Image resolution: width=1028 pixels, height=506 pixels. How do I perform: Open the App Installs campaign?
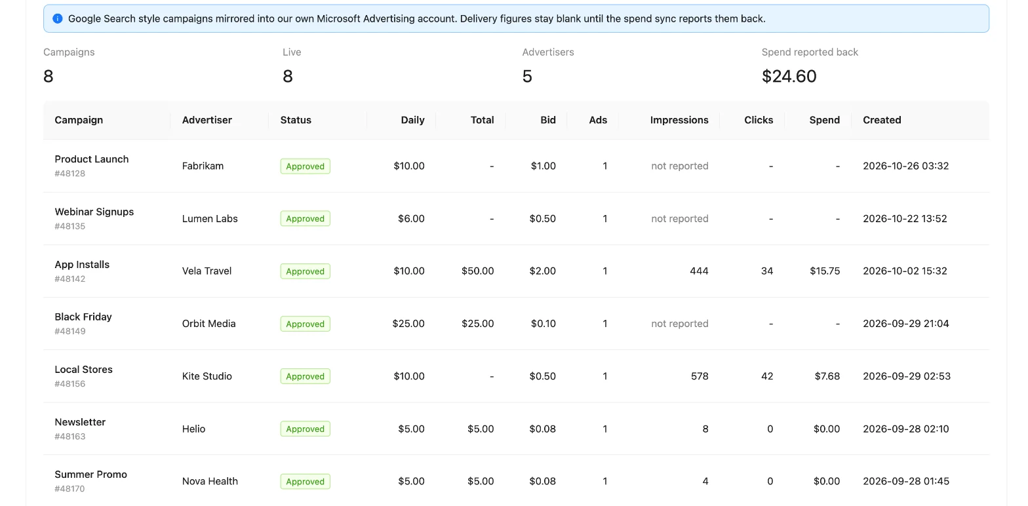click(x=82, y=265)
